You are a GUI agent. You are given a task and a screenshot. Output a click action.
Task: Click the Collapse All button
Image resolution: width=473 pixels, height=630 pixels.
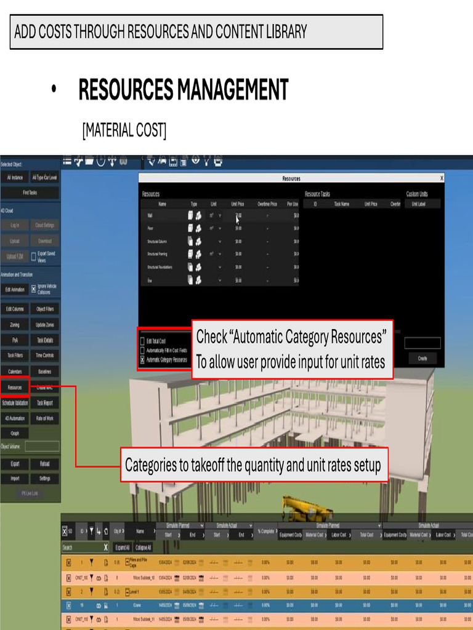tap(143, 547)
